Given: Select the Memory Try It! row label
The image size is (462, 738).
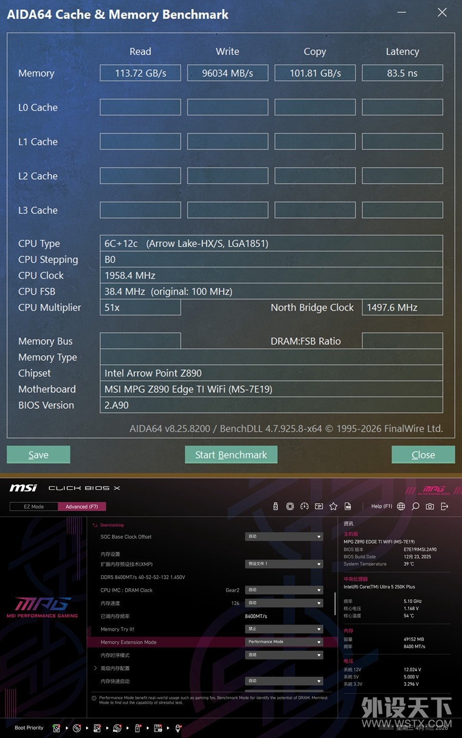Looking at the screenshot, I should 118,629.
